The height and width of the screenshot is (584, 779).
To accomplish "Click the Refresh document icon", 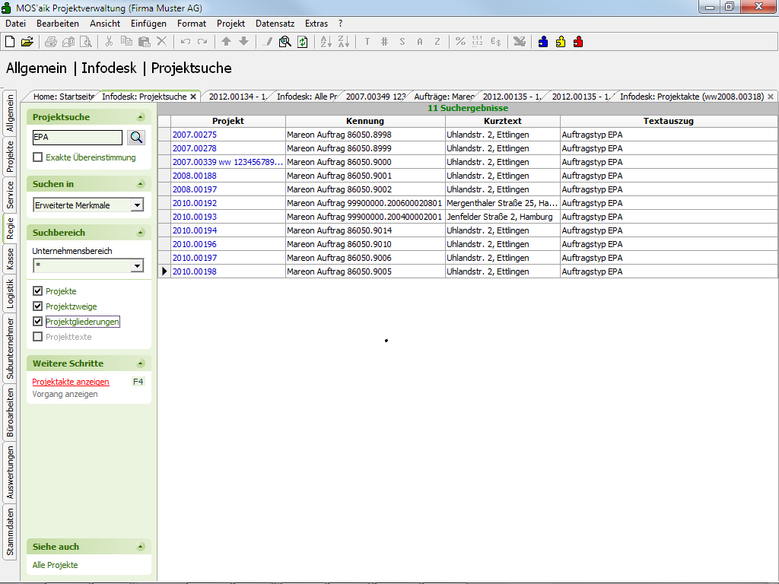I will [302, 42].
